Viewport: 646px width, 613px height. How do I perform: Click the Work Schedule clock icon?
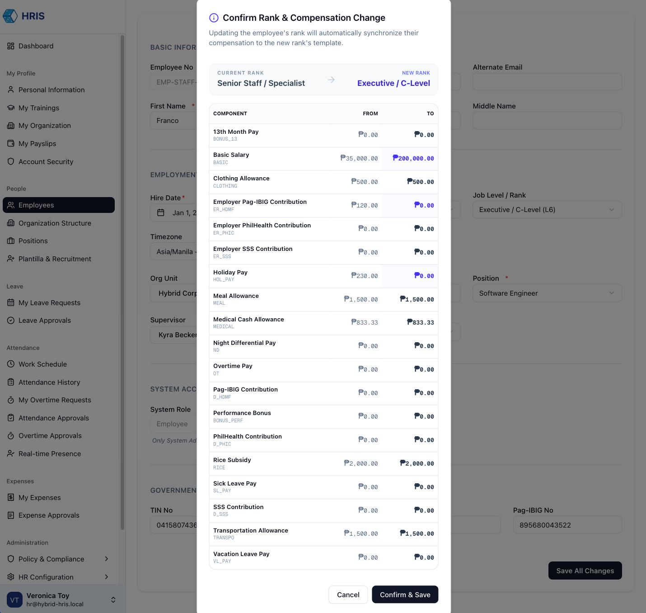tap(11, 364)
